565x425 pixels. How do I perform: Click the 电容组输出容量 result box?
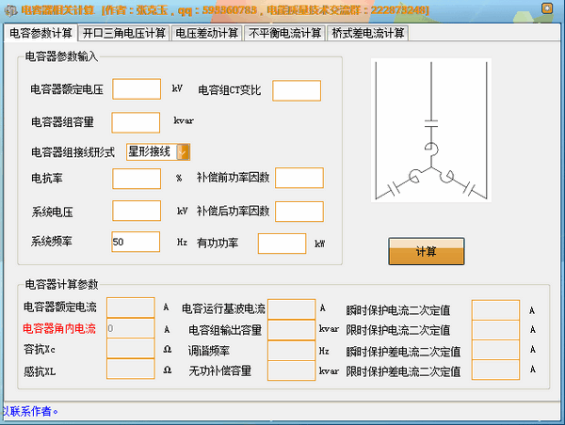(x=292, y=330)
